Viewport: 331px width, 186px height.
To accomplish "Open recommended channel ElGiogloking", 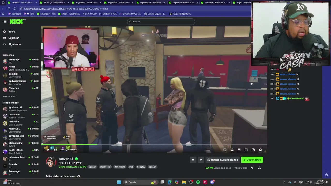I will 21,144.
